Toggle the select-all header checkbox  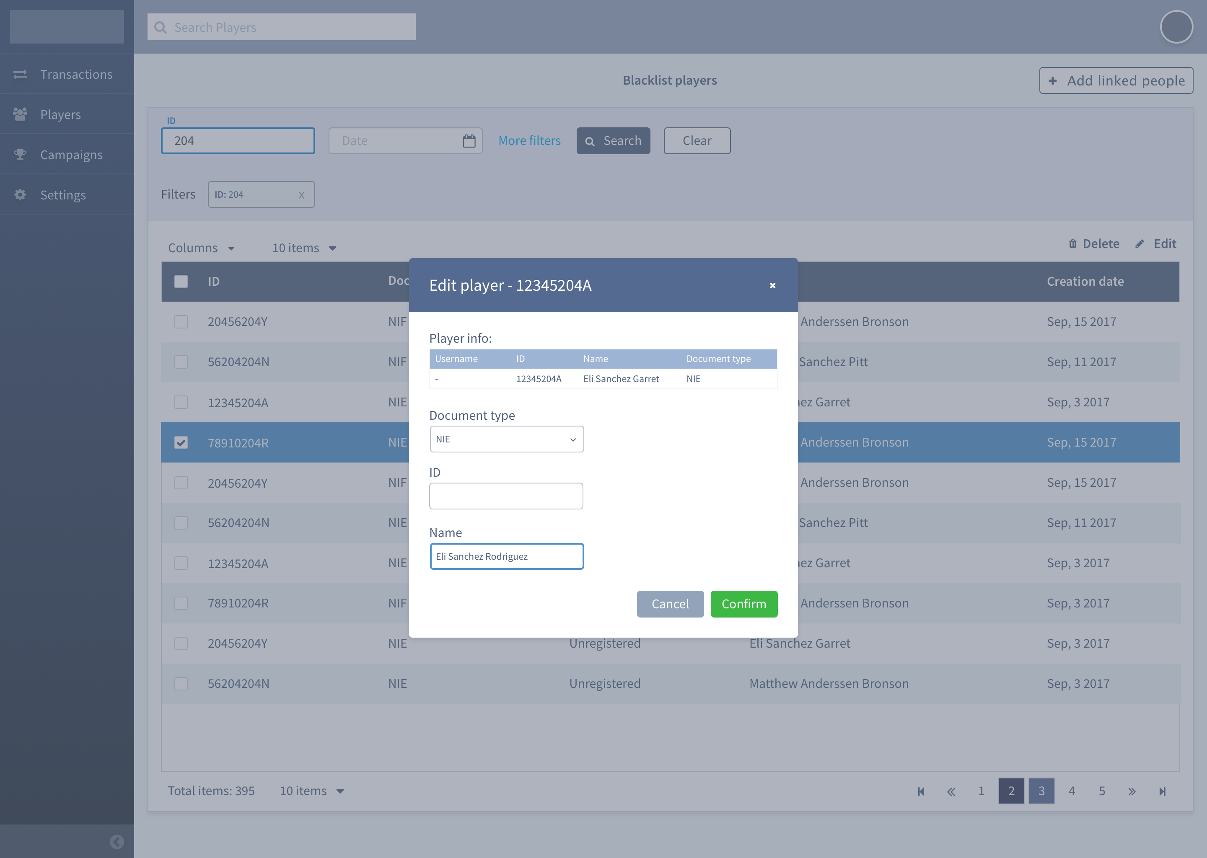click(x=181, y=281)
